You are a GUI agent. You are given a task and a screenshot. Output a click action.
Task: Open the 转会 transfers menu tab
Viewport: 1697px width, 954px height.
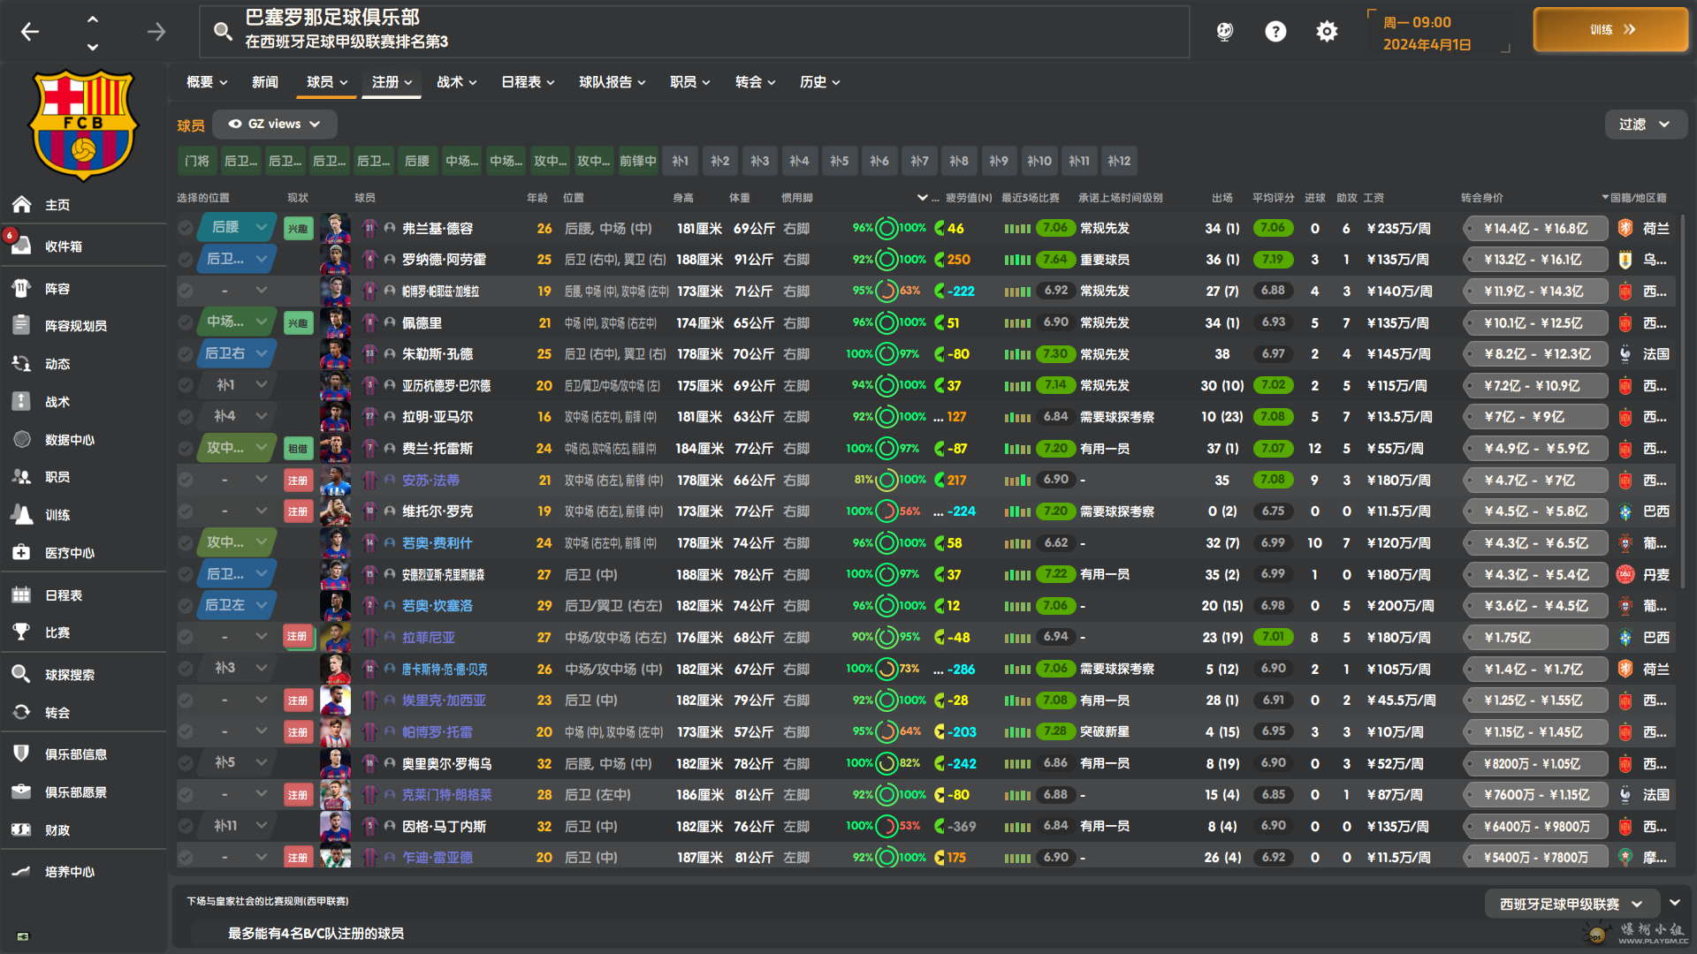click(755, 82)
